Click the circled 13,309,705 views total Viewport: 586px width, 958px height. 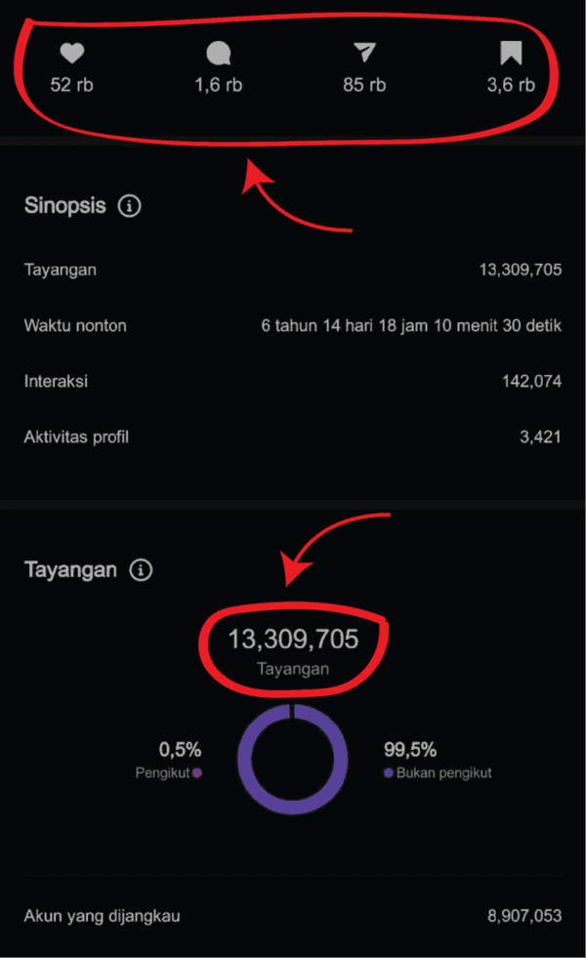coord(293,640)
